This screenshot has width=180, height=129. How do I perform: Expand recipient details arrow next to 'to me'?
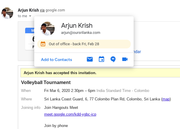pyautogui.click(x=30, y=16)
